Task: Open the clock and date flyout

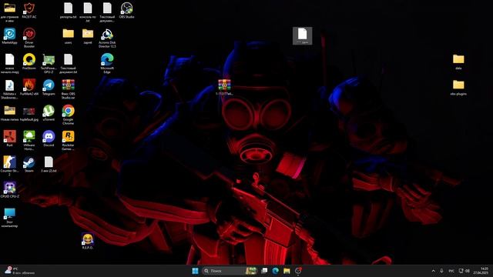Action: click(x=481, y=271)
